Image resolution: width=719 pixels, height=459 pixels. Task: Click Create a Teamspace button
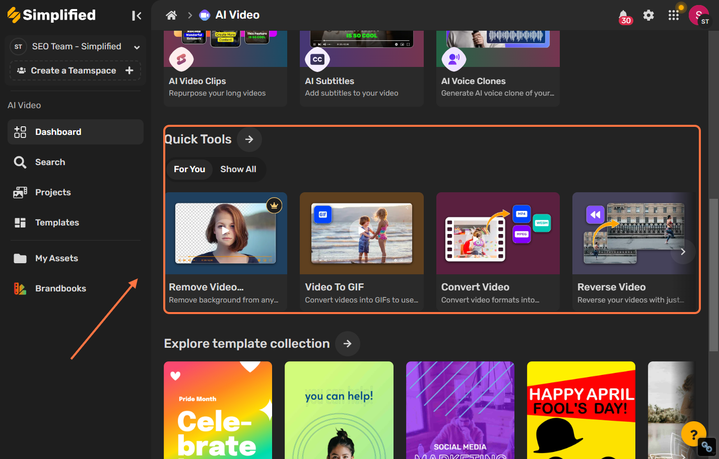(75, 70)
